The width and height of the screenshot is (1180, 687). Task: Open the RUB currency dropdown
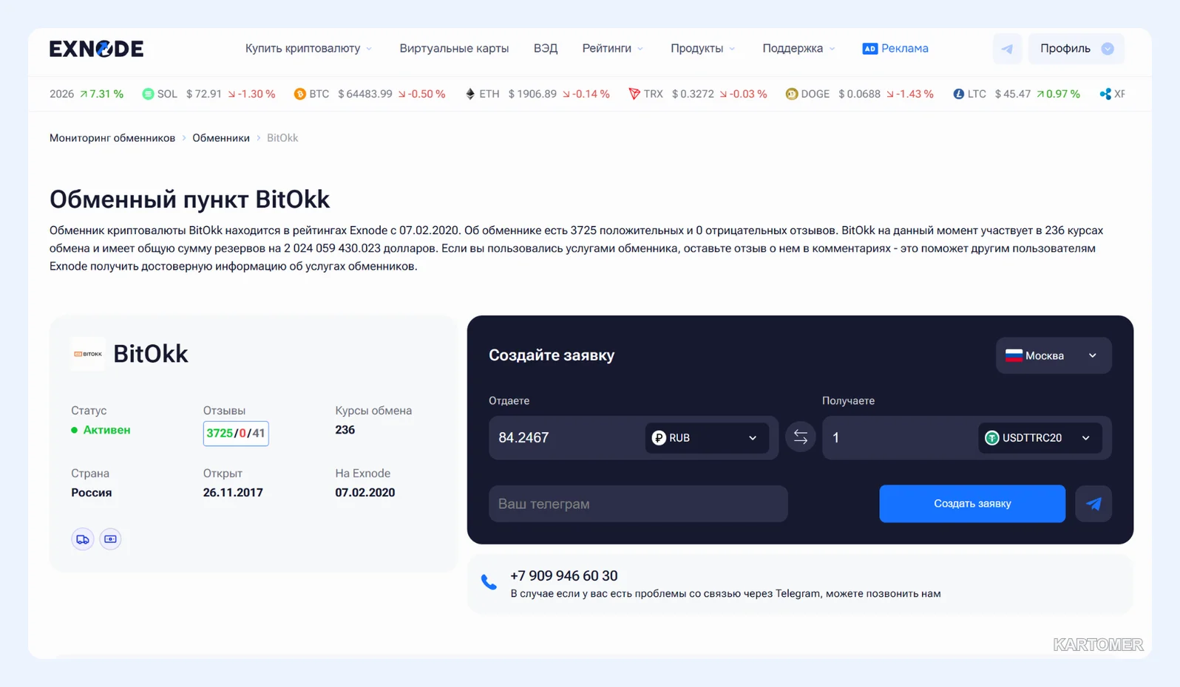point(707,438)
